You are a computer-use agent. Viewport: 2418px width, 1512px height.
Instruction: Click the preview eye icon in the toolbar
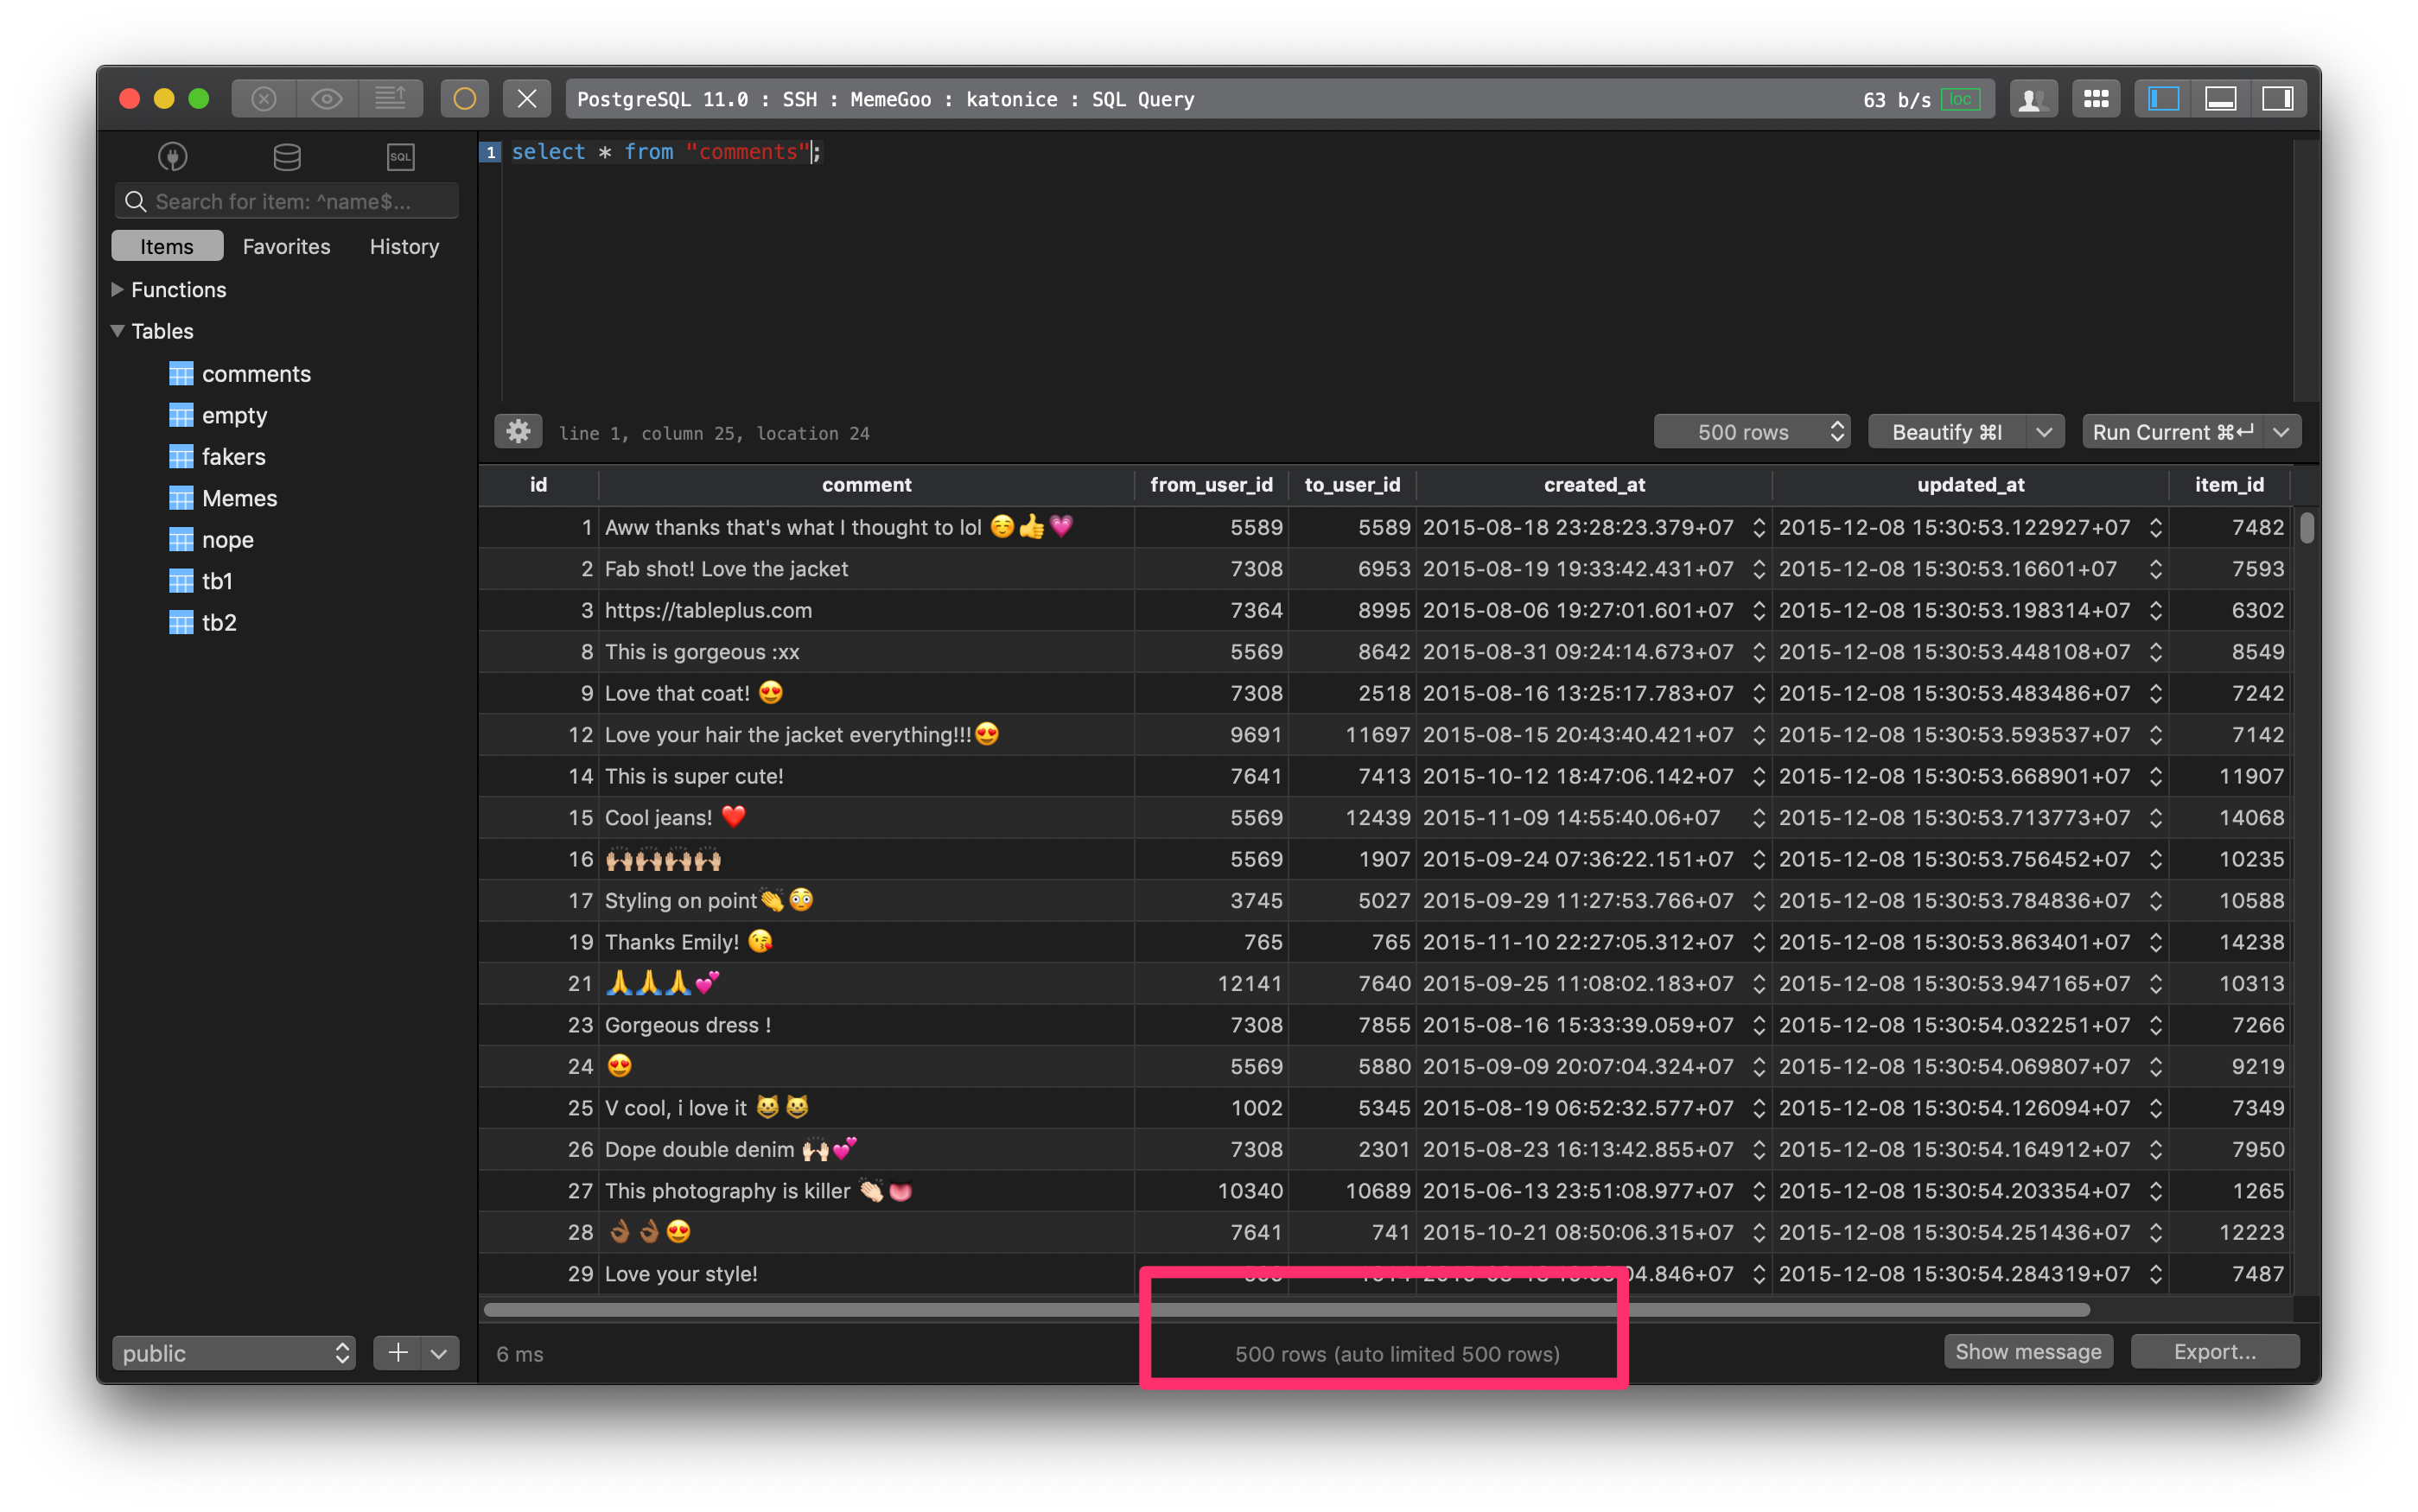(325, 98)
